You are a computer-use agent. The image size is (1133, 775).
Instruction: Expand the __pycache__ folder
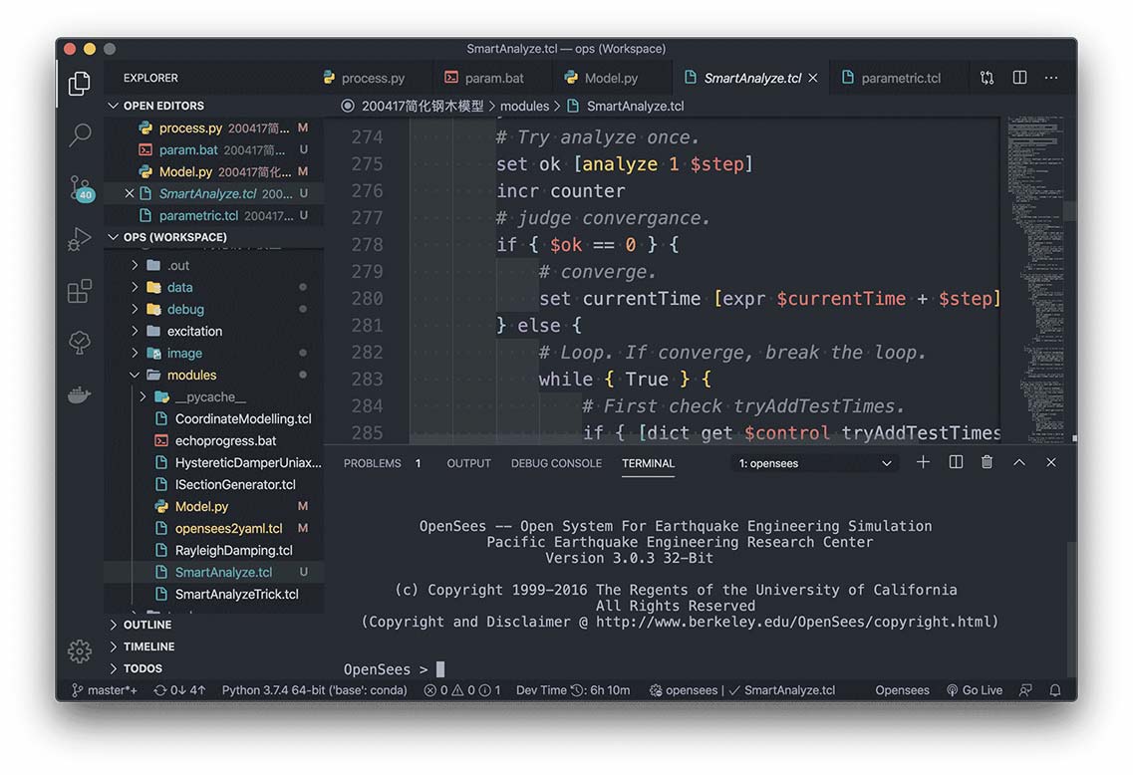(214, 396)
